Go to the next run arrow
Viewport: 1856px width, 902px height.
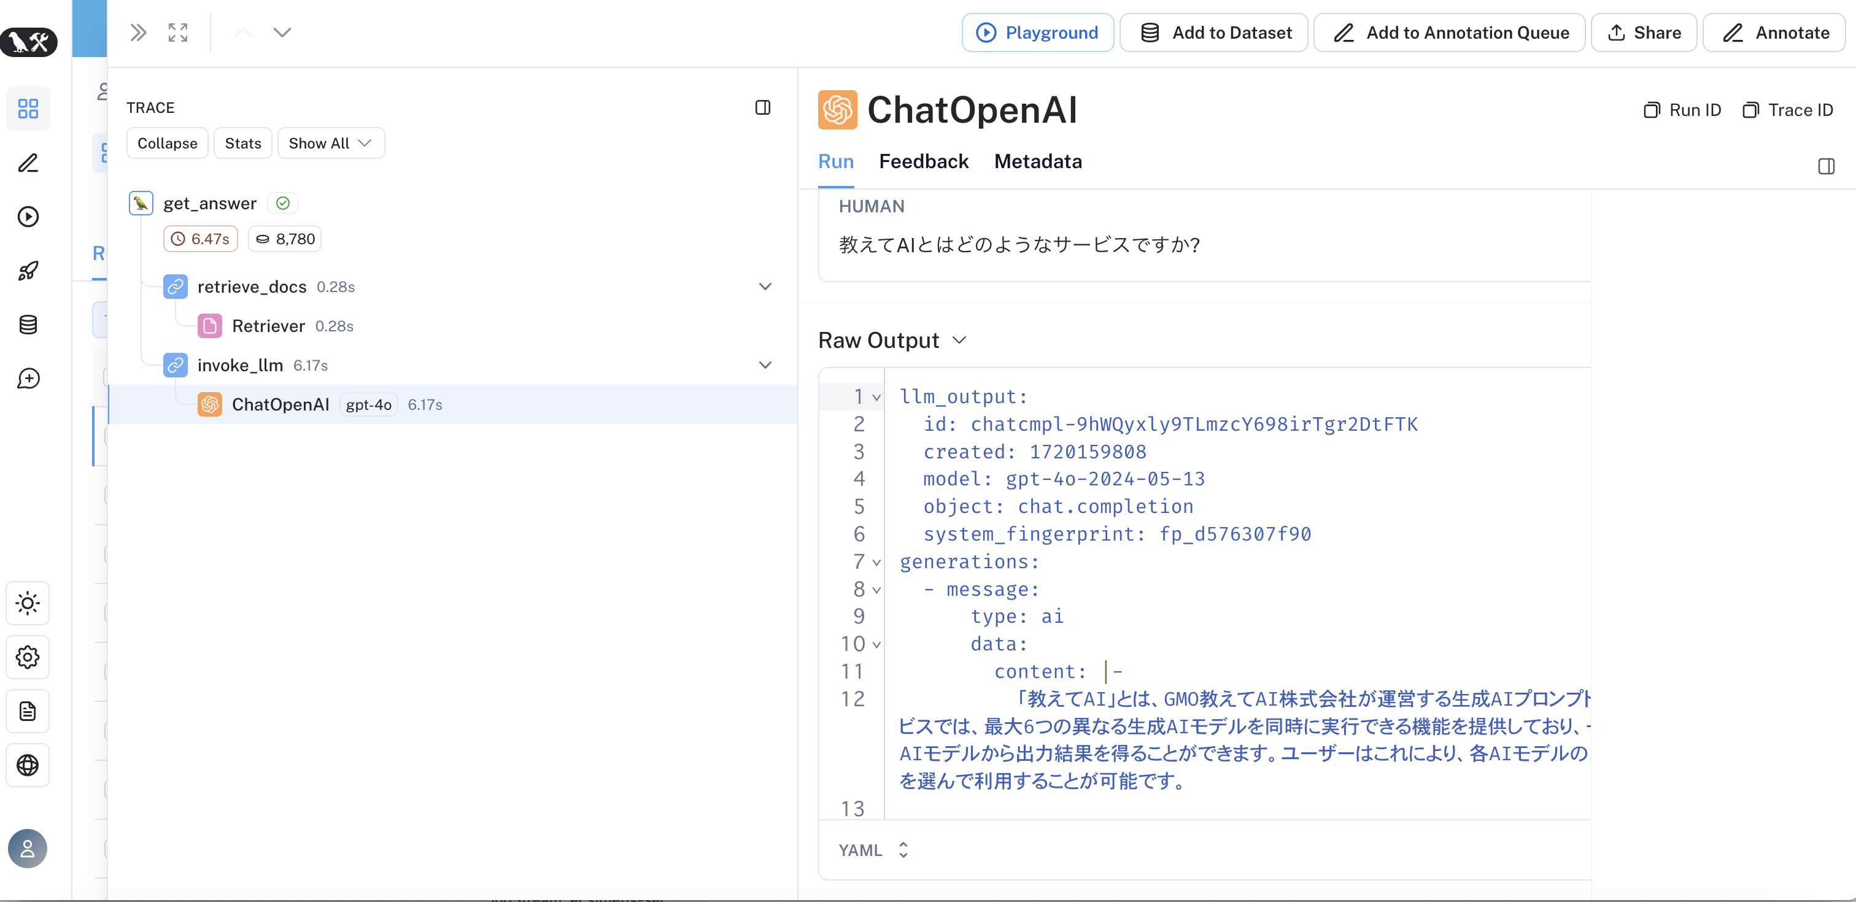(282, 33)
